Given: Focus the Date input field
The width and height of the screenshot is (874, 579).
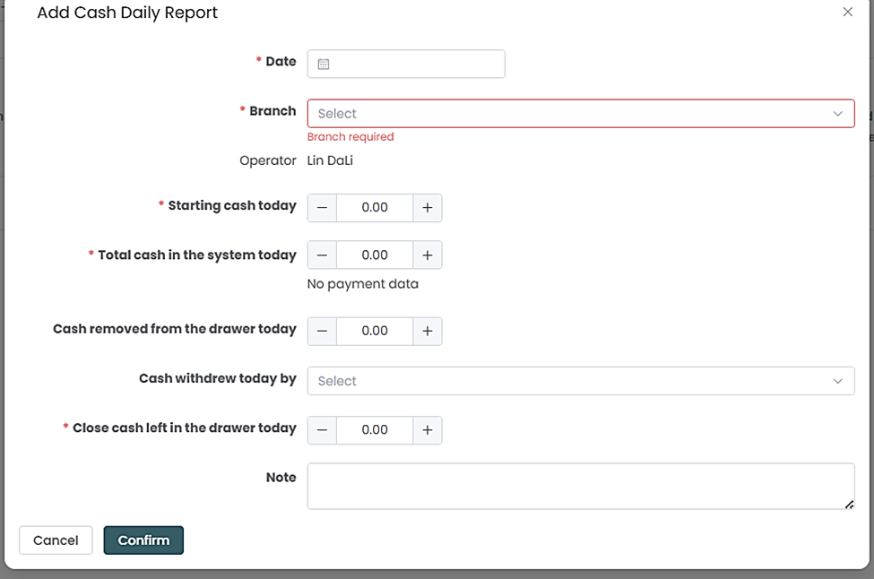Looking at the screenshot, I should pos(417,65).
